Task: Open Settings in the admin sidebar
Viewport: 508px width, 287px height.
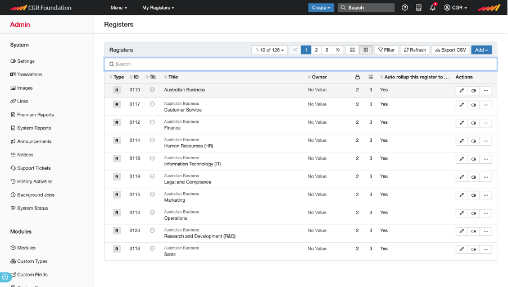Action: click(x=22, y=61)
